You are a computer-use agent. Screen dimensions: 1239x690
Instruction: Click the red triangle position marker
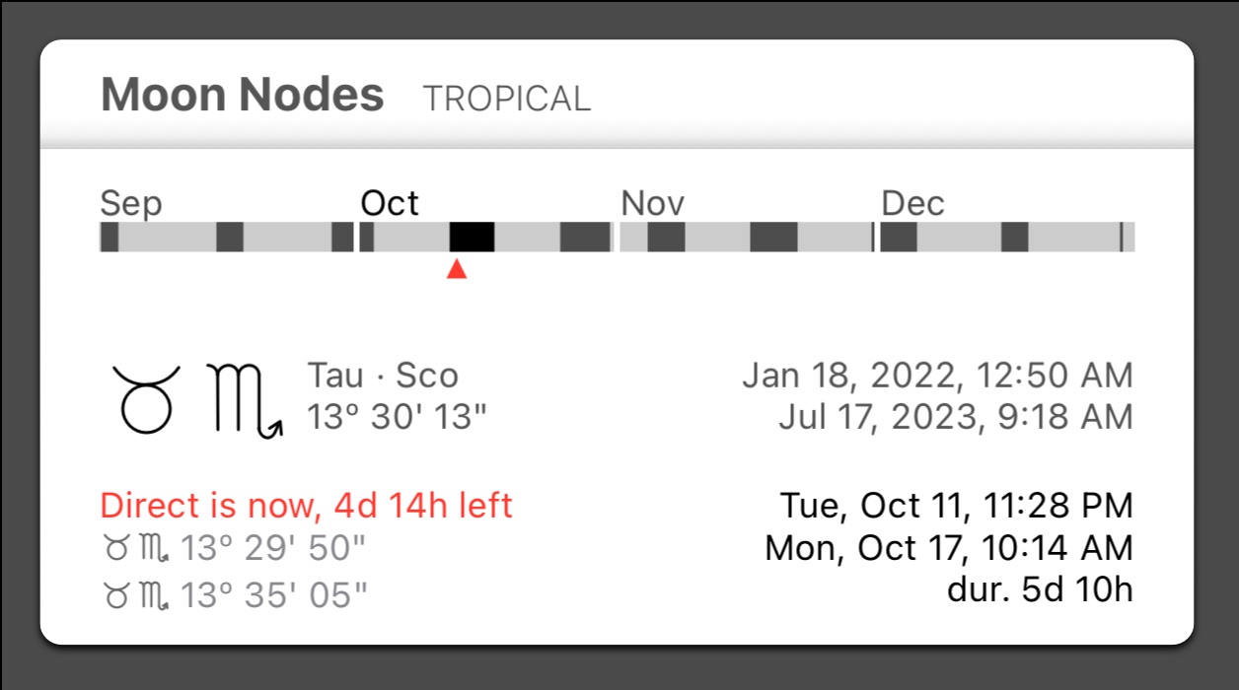pyautogui.click(x=457, y=268)
